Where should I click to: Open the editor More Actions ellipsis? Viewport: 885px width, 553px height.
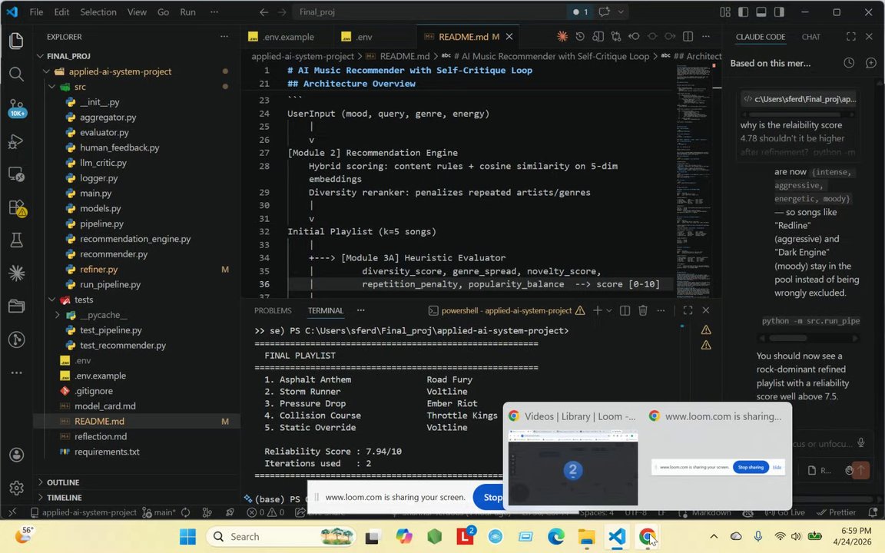point(706,37)
